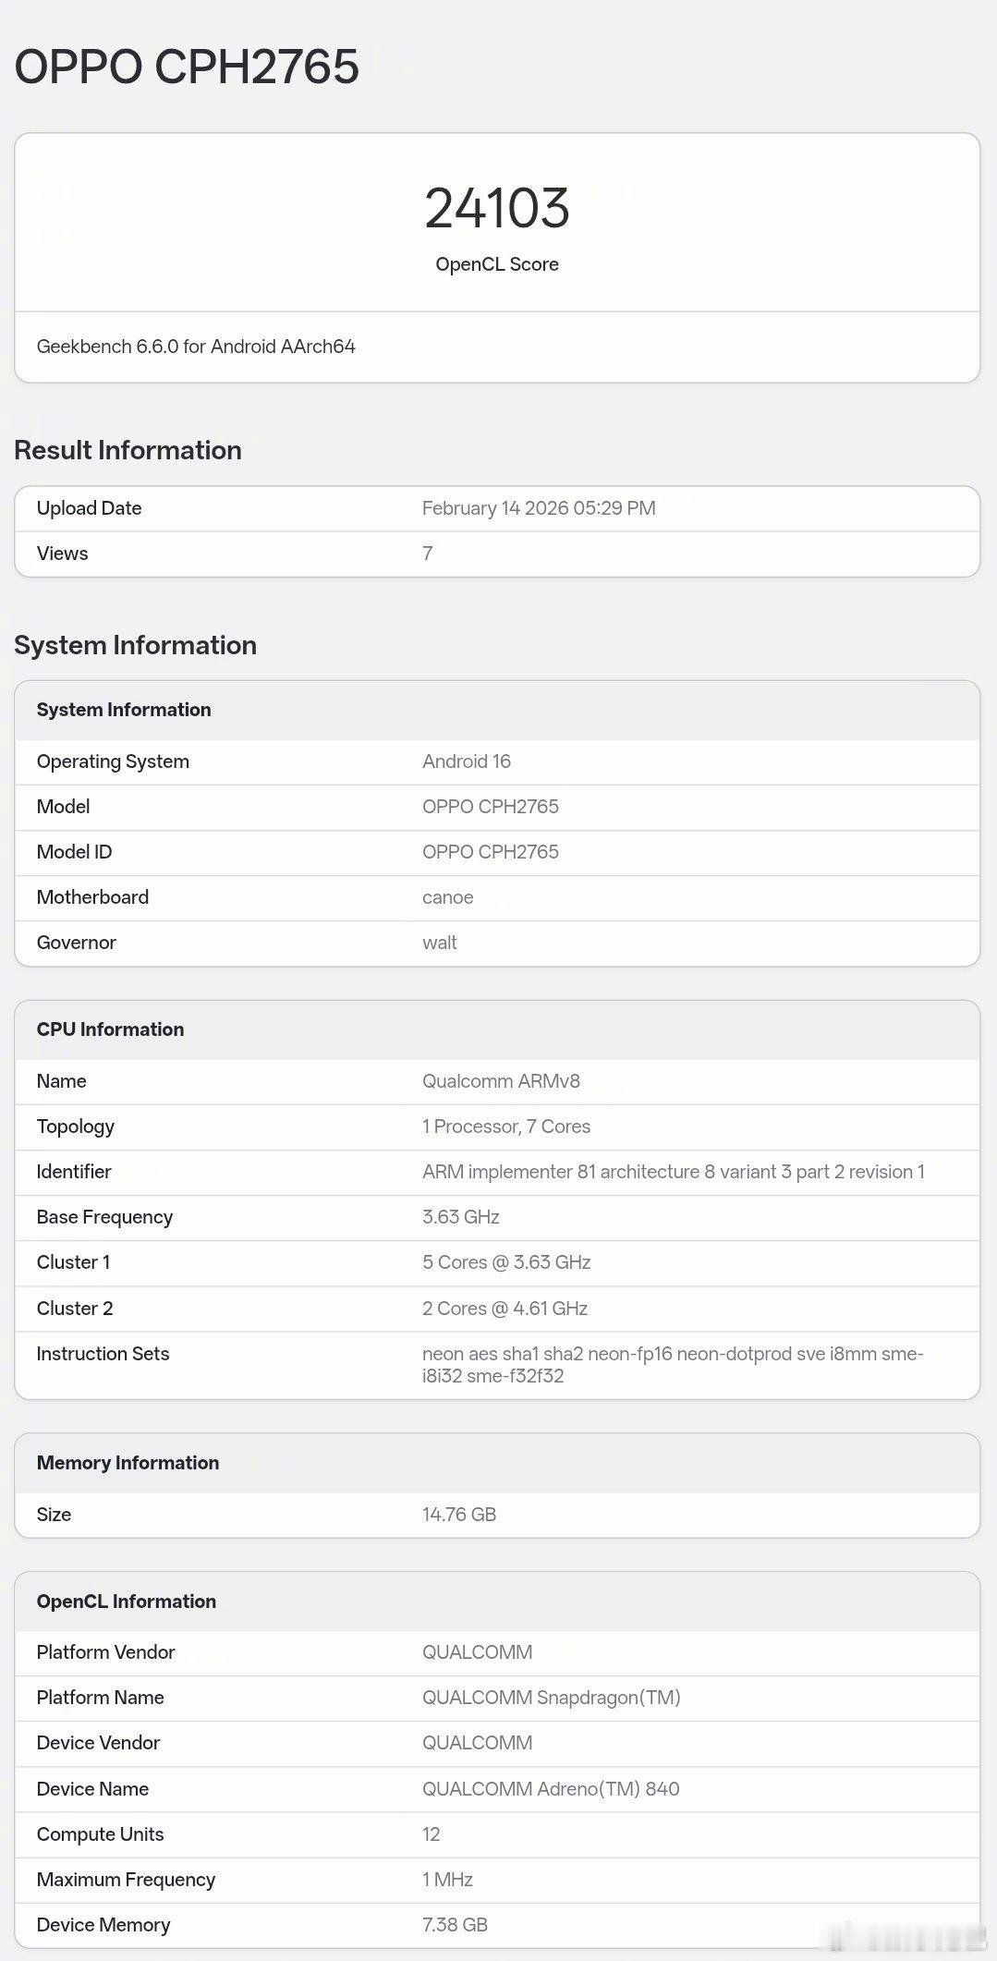The width and height of the screenshot is (997, 1961).
Task: Click the Model row label
Action: click(x=63, y=807)
